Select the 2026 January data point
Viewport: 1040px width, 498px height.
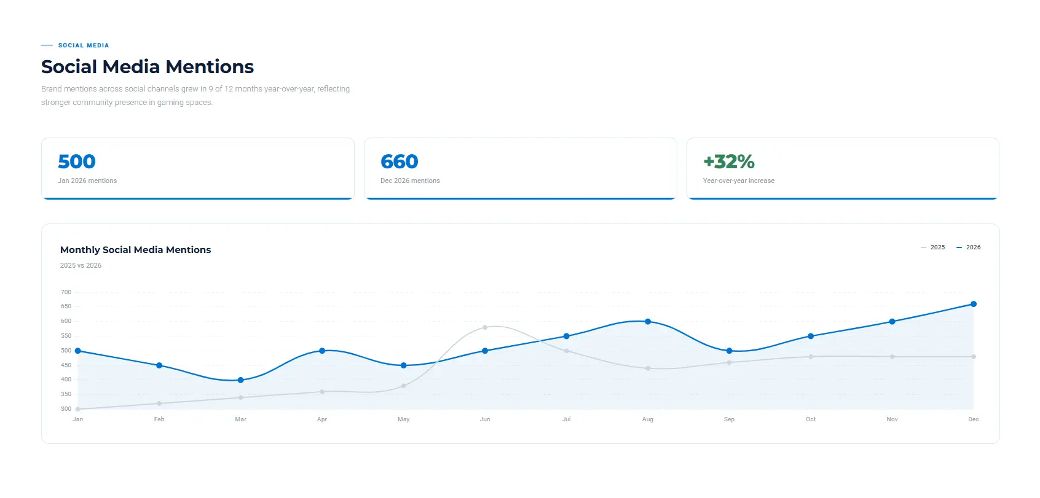(x=77, y=351)
